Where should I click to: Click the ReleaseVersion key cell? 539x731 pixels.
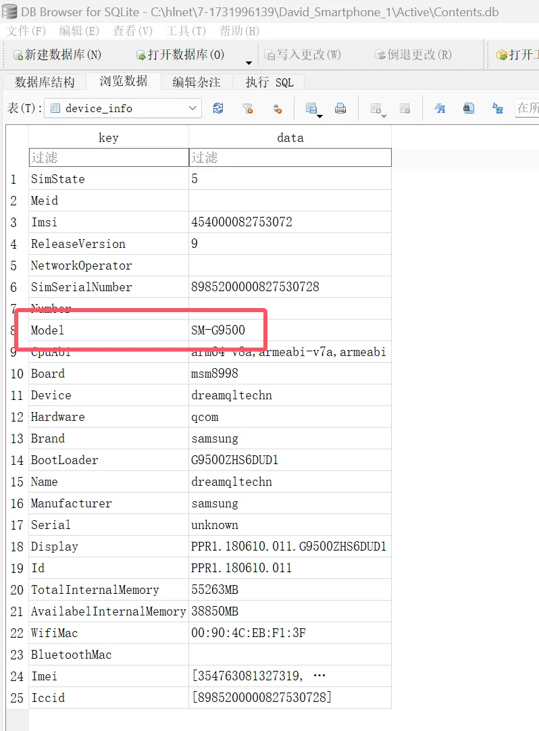click(109, 243)
